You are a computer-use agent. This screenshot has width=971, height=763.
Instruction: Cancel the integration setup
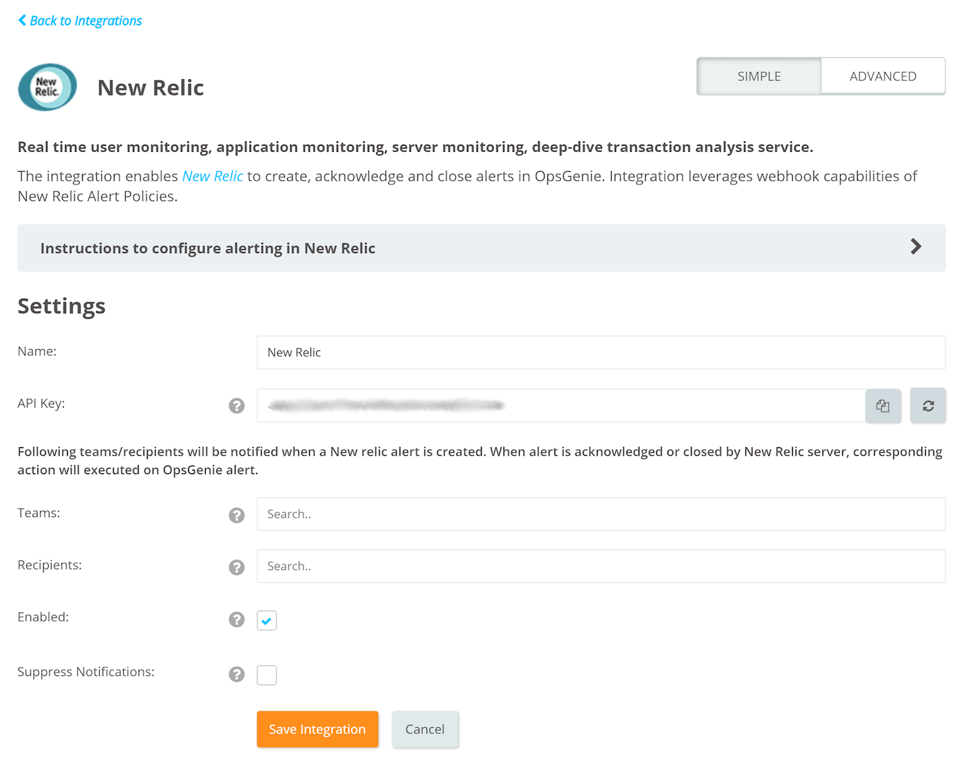point(425,729)
